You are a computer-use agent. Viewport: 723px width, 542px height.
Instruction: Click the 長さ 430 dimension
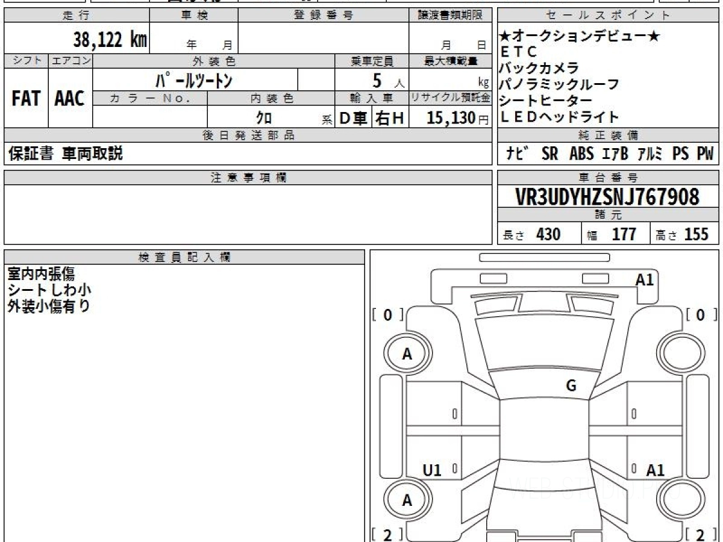[x=532, y=234]
